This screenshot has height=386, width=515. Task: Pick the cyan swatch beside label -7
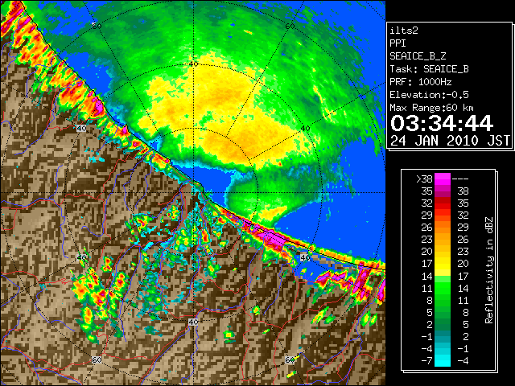pos(443,361)
